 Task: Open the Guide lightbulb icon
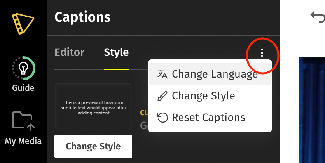coord(23,68)
